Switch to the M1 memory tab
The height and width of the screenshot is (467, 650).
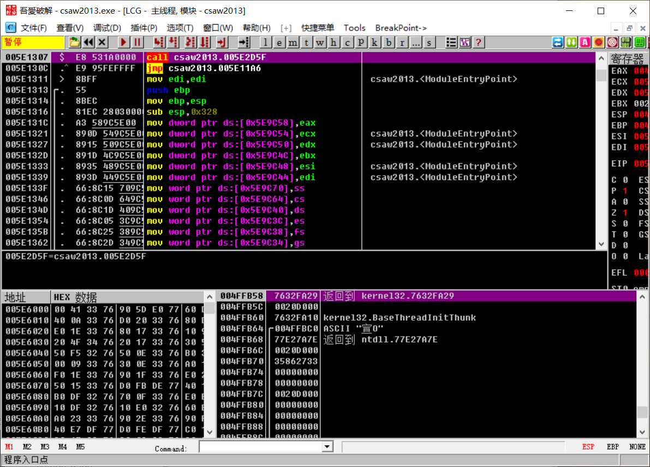click(x=9, y=447)
